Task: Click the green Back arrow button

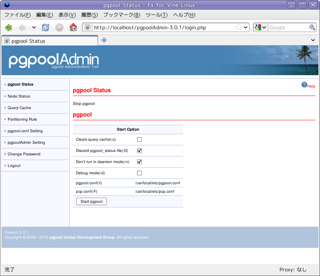Action: [8, 27]
